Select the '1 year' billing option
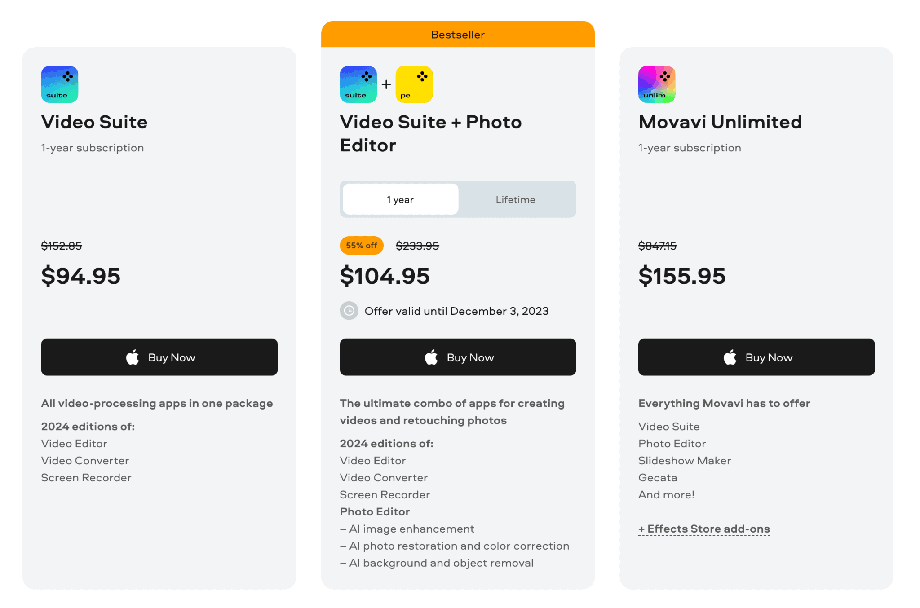 coord(400,199)
